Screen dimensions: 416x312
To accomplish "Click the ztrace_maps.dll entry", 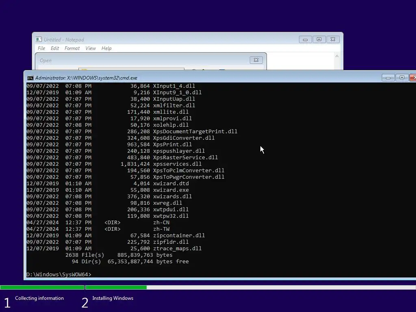I will [177, 248].
